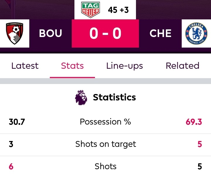Screen dimensions: 211x178
Task: Tap Bournemouth's 30.7 possession value
Action: [17, 122]
